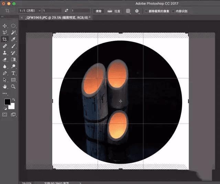220x184 pixels.
Task: Select the Zoom magnifier tool
Action: point(13,86)
